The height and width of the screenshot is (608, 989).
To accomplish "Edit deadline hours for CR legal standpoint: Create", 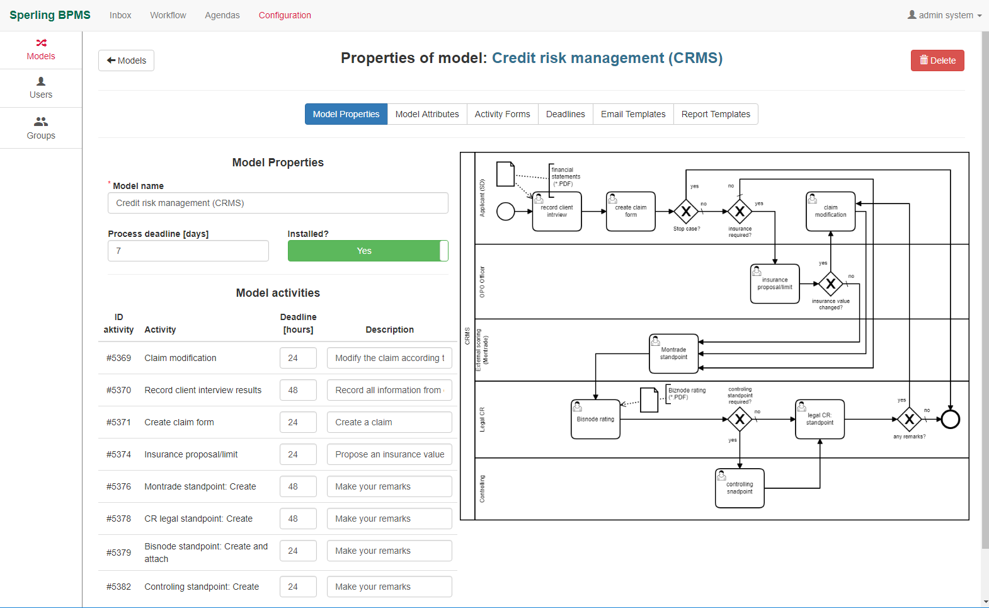I will [298, 519].
